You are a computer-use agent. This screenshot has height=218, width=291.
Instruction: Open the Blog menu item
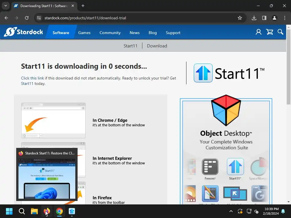click(x=153, y=33)
